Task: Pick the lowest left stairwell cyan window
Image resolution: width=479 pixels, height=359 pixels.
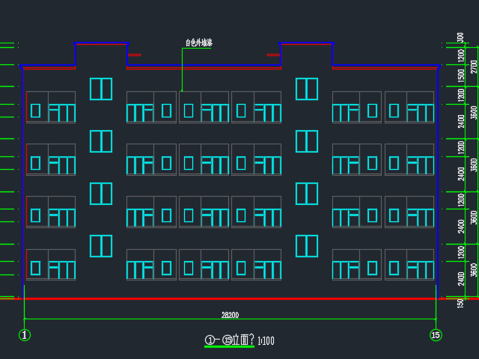Action: coord(101,246)
